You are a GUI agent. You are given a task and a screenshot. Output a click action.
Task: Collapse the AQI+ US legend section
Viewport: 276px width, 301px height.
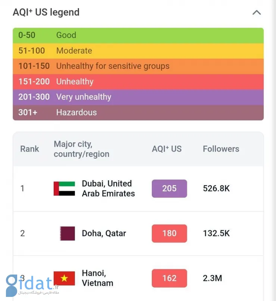pyautogui.click(x=257, y=13)
